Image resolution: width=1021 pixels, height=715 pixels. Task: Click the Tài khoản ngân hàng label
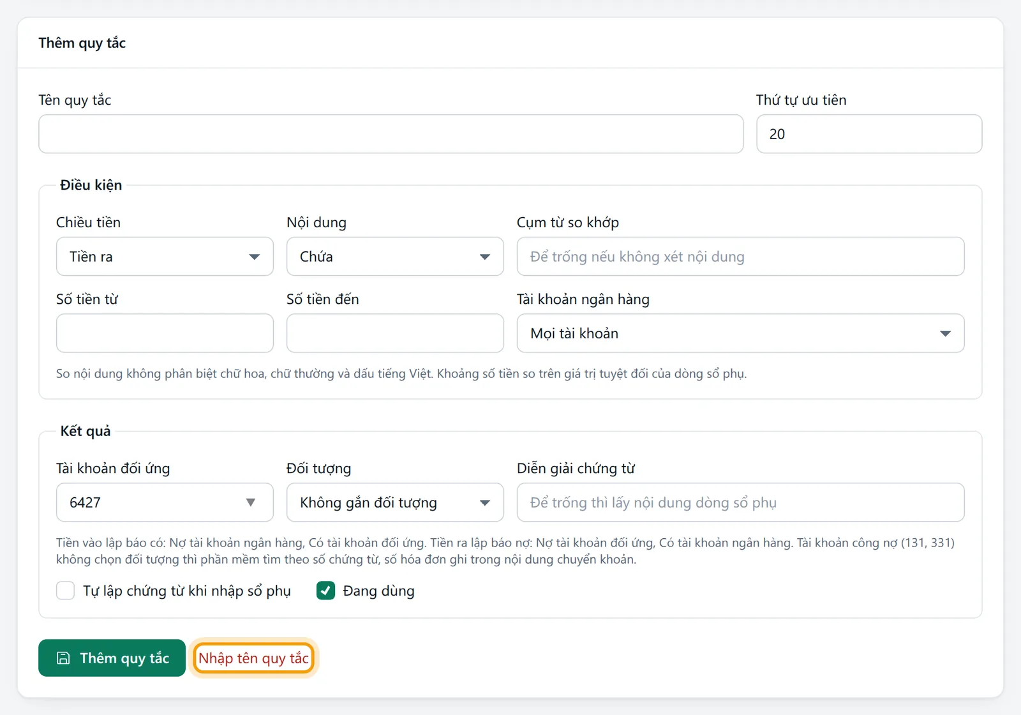[x=583, y=299]
